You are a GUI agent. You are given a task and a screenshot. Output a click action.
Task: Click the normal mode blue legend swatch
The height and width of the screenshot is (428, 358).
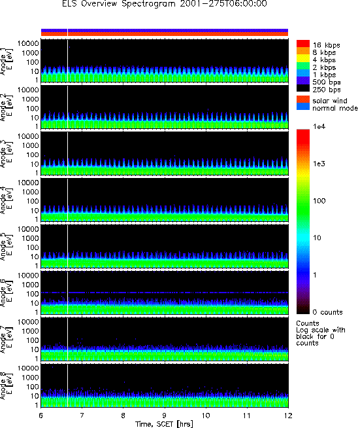pos(303,107)
